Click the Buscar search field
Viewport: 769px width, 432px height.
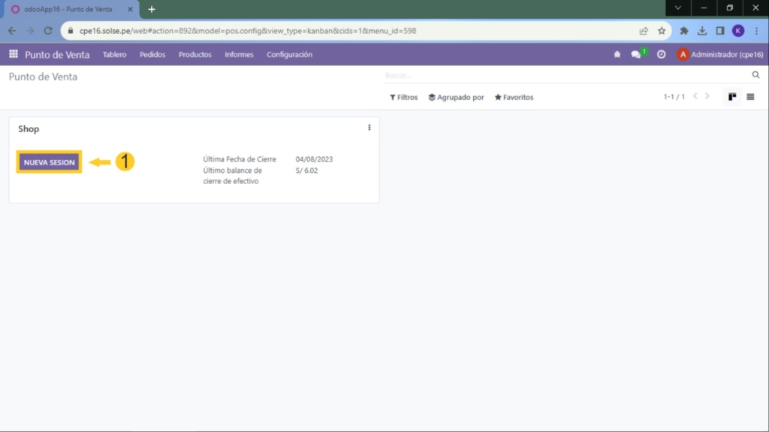[563, 75]
